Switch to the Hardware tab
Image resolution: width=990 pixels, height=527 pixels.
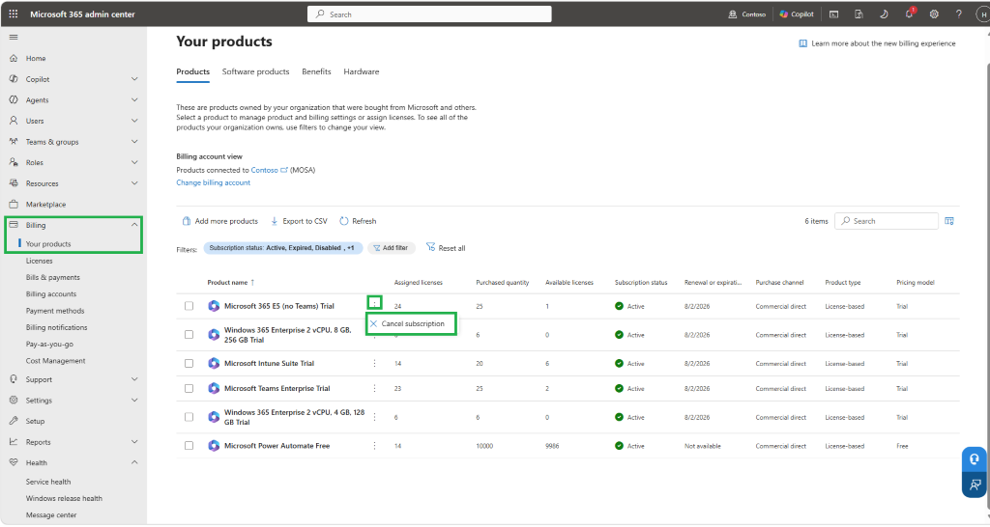pos(362,71)
